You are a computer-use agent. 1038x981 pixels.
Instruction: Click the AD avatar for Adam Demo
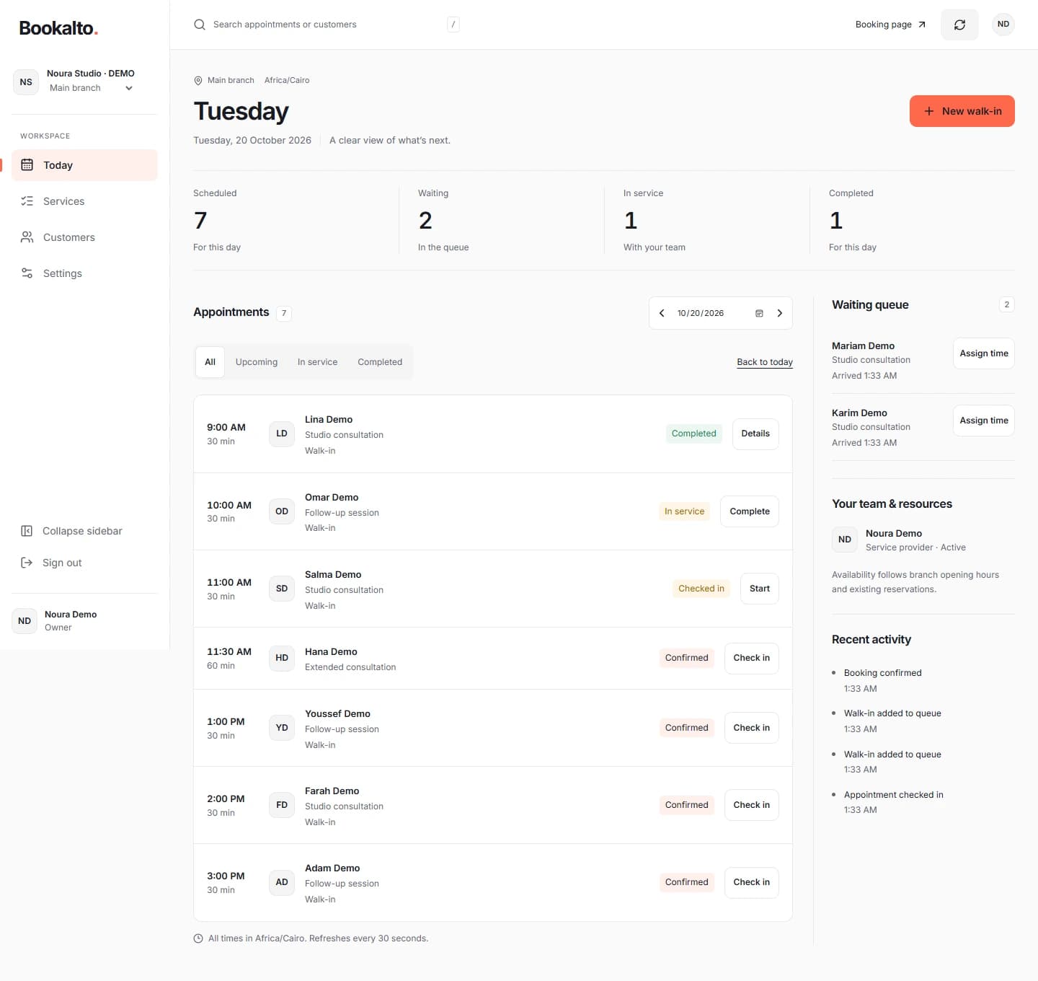point(282,882)
